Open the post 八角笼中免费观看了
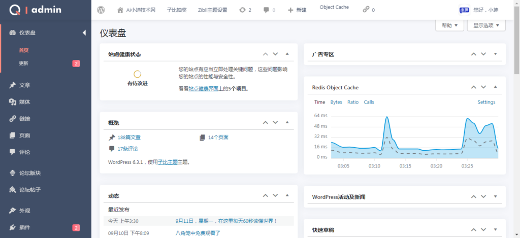This screenshot has width=520, height=238. [198, 233]
